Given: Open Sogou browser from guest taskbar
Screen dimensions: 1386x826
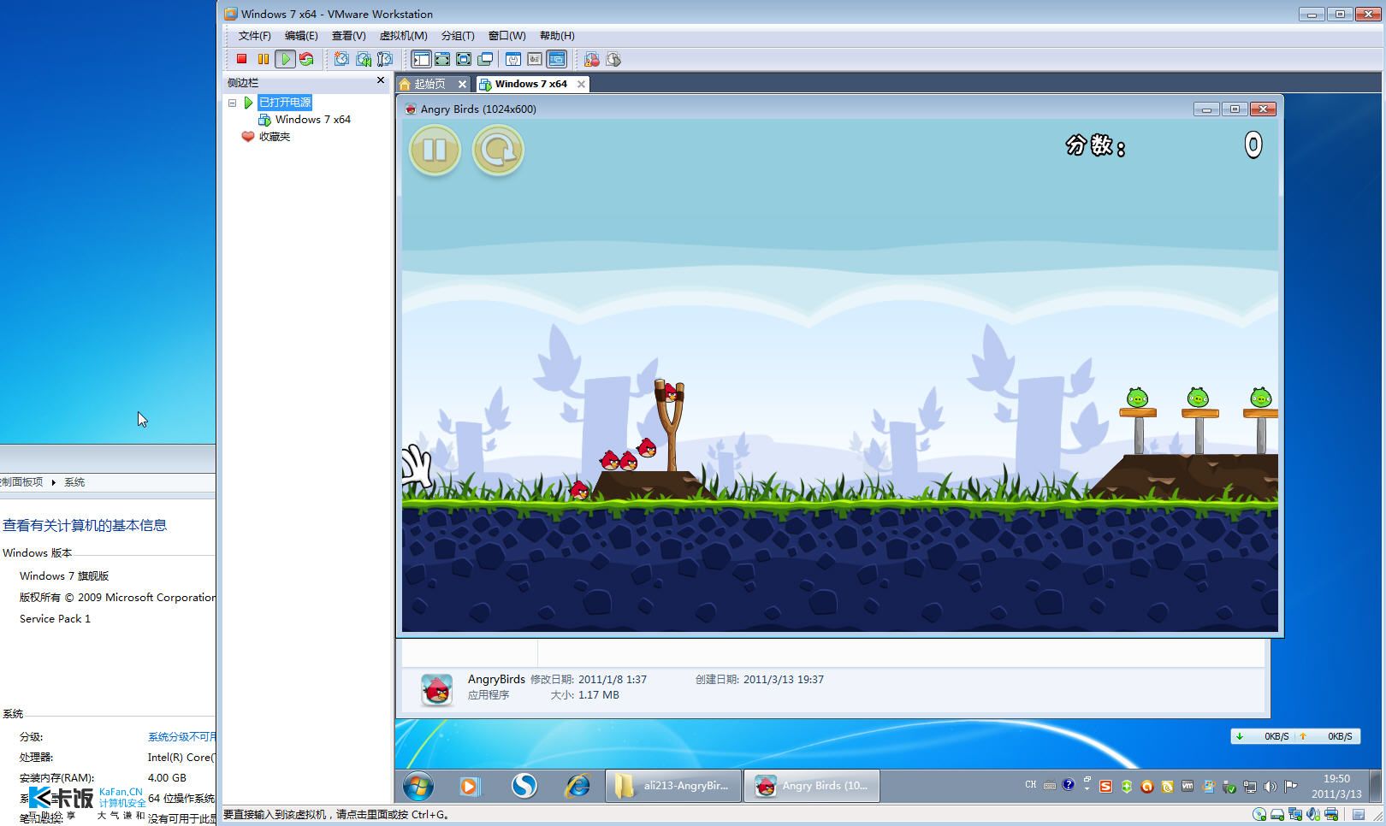Looking at the screenshot, I should tap(524, 786).
